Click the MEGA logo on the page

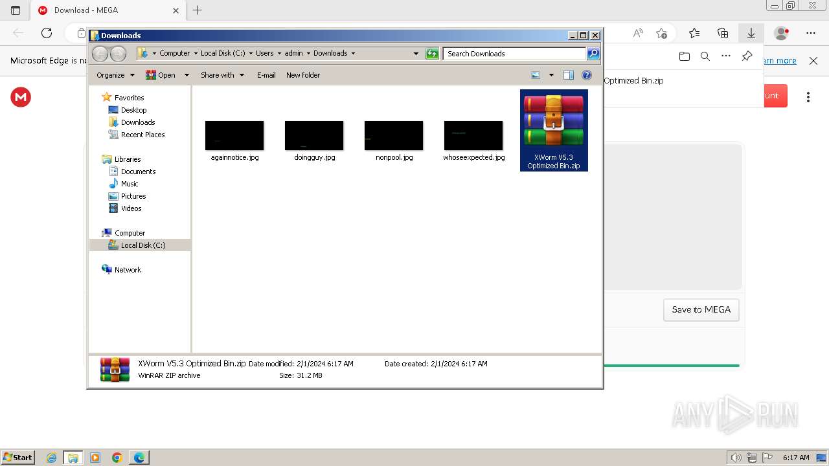pyautogui.click(x=21, y=97)
